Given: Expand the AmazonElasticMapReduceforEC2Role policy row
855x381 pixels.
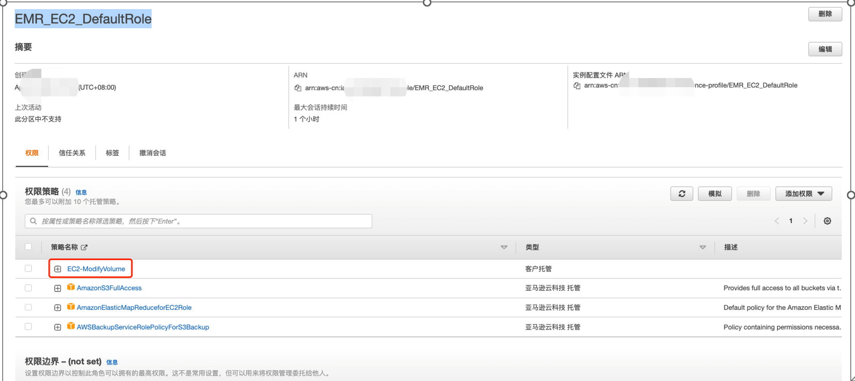Looking at the screenshot, I should coord(57,308).
